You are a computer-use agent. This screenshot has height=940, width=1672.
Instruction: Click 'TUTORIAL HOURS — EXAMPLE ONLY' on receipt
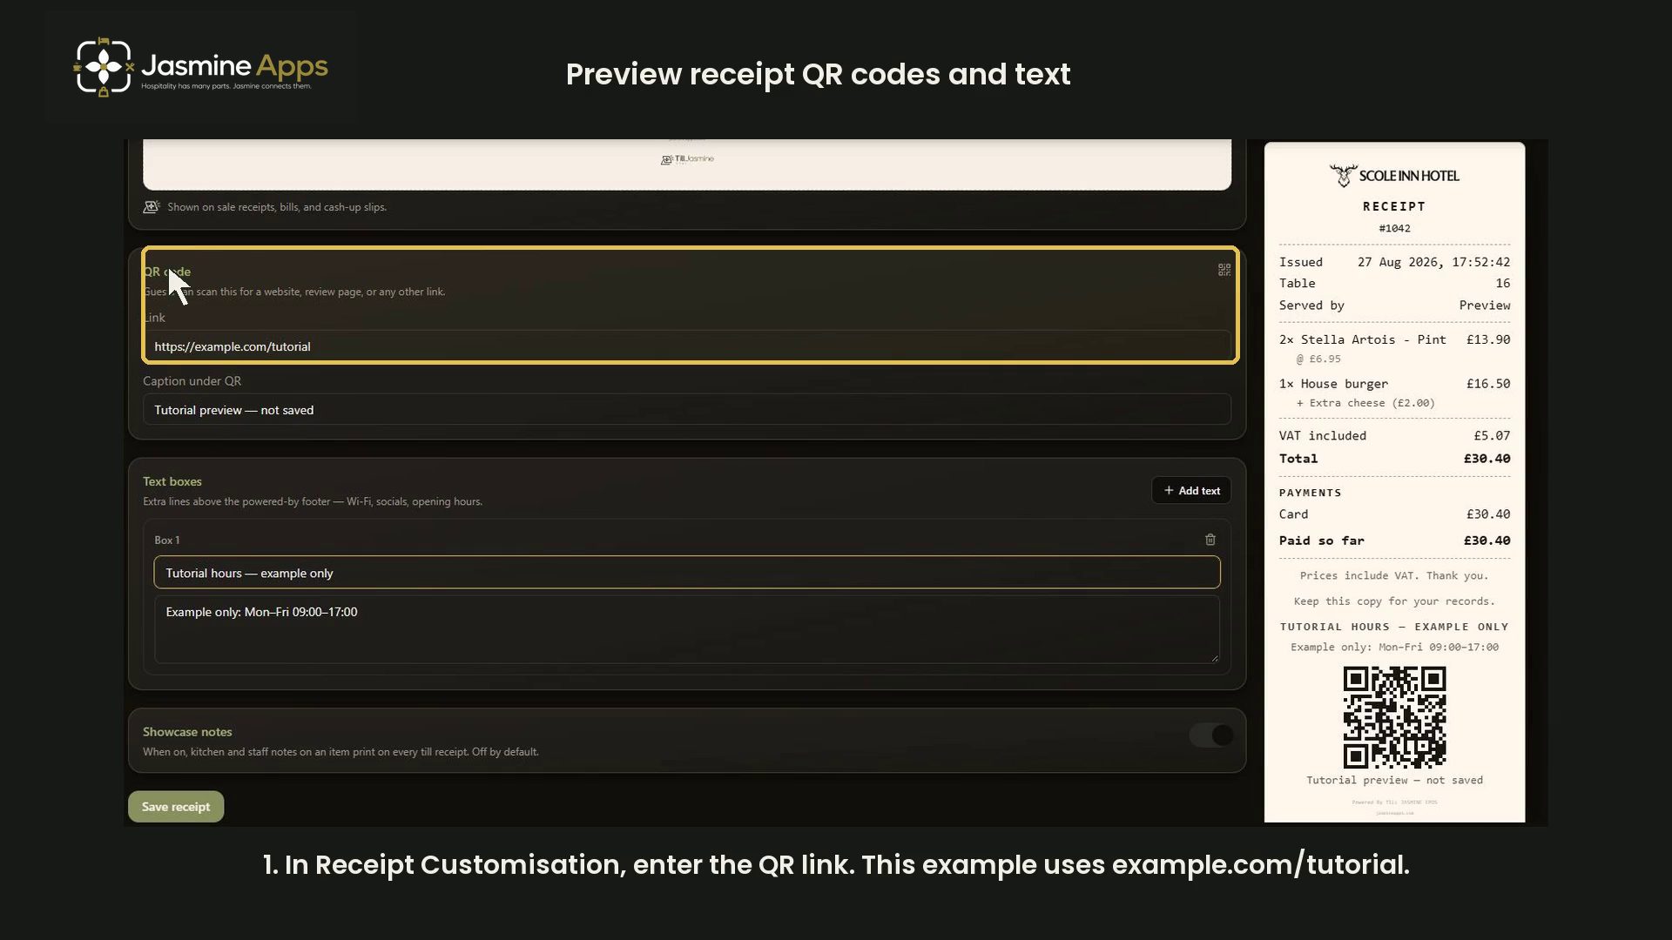pyautogui.click(x=1394, y=627)
